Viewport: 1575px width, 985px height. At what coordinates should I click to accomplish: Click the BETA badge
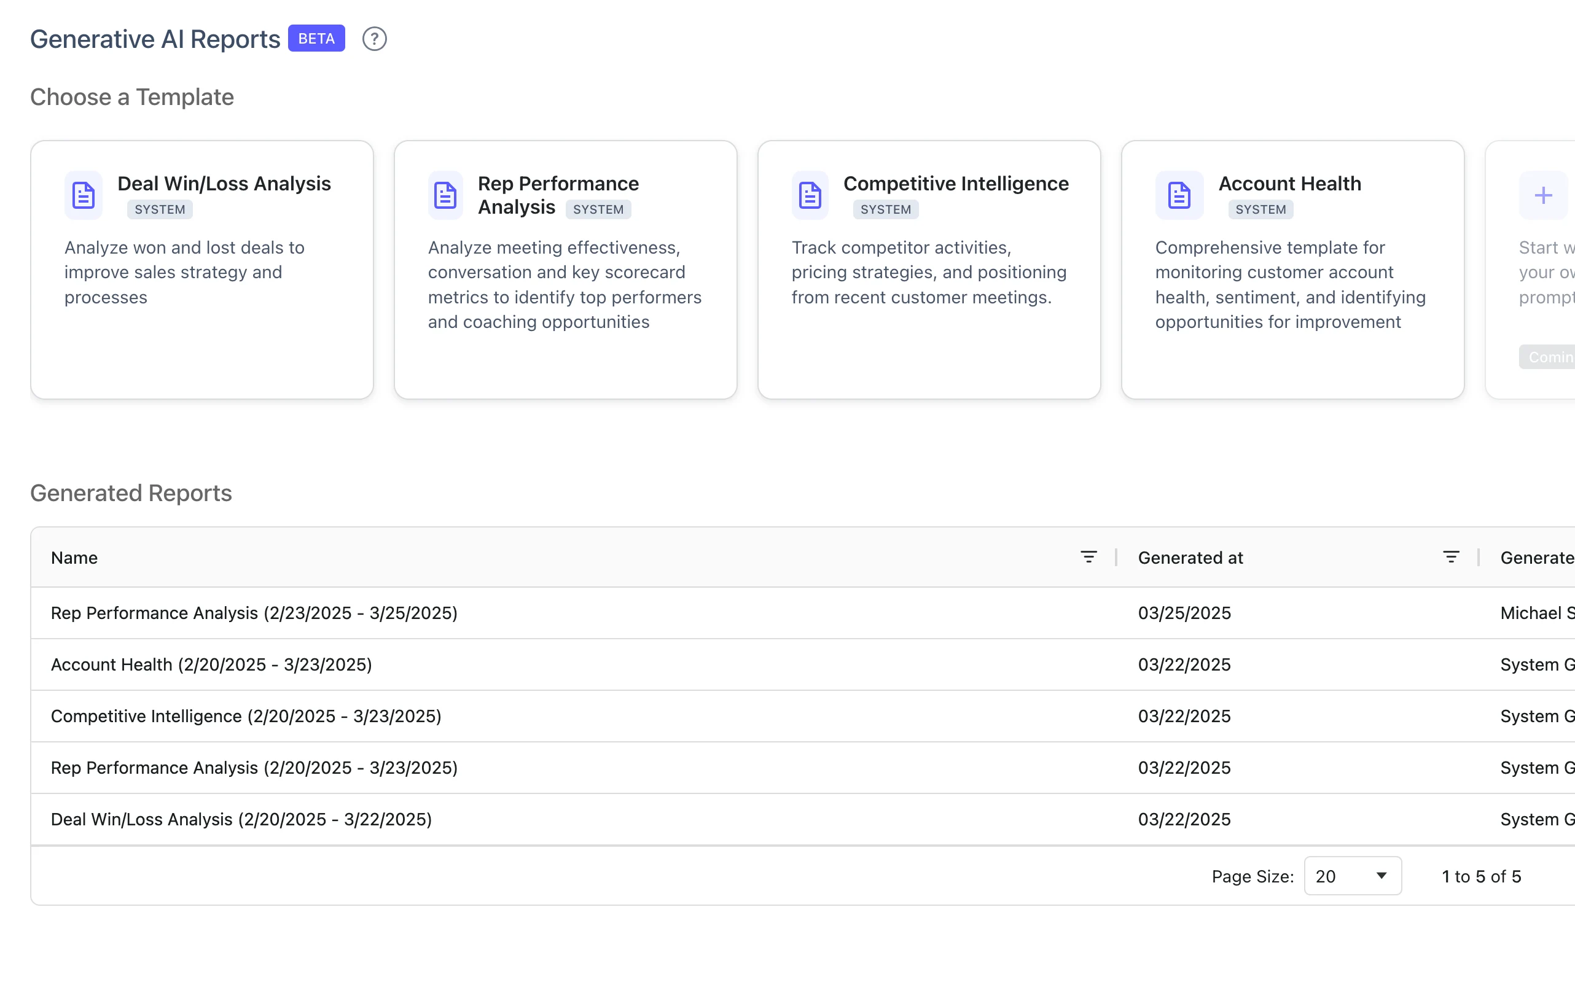[316, 39]
